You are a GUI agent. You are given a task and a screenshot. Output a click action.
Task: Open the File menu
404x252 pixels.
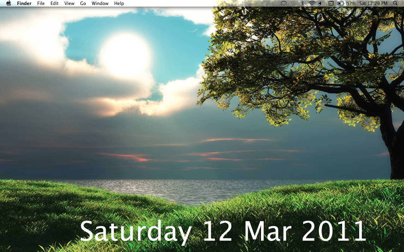click(41, 3)
